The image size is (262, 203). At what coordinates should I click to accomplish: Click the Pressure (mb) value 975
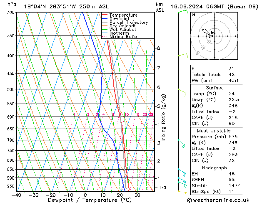click(x=233, y=137)
